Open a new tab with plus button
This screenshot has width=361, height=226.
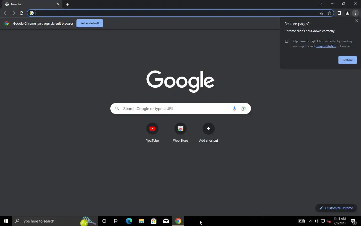coord(68,4)
